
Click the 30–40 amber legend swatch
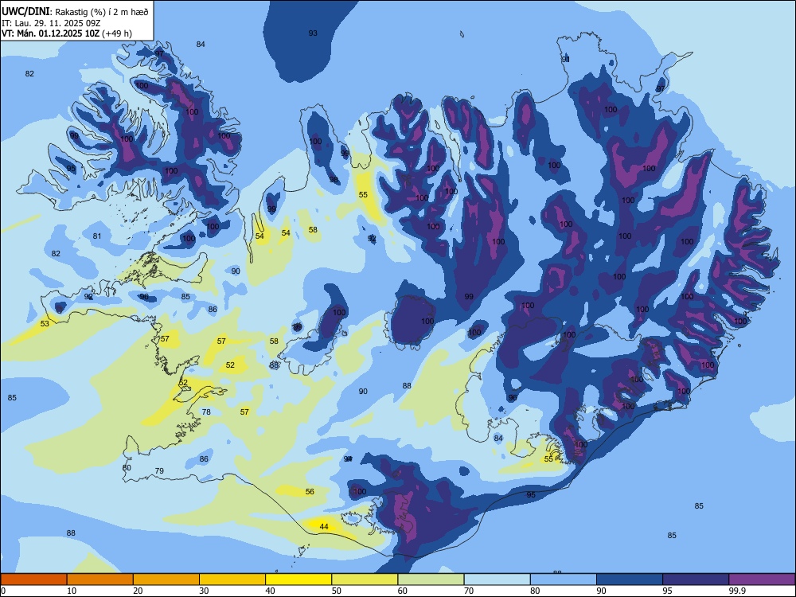click(232, 579)
